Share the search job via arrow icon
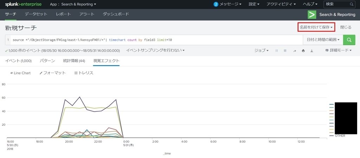 294,51
